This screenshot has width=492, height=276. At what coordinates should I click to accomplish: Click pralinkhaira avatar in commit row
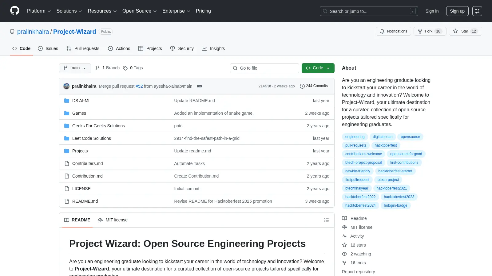(x=66, y=86)
